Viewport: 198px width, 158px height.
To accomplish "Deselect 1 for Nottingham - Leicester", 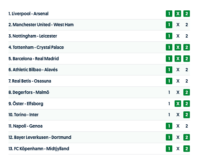I will [169, 36].
